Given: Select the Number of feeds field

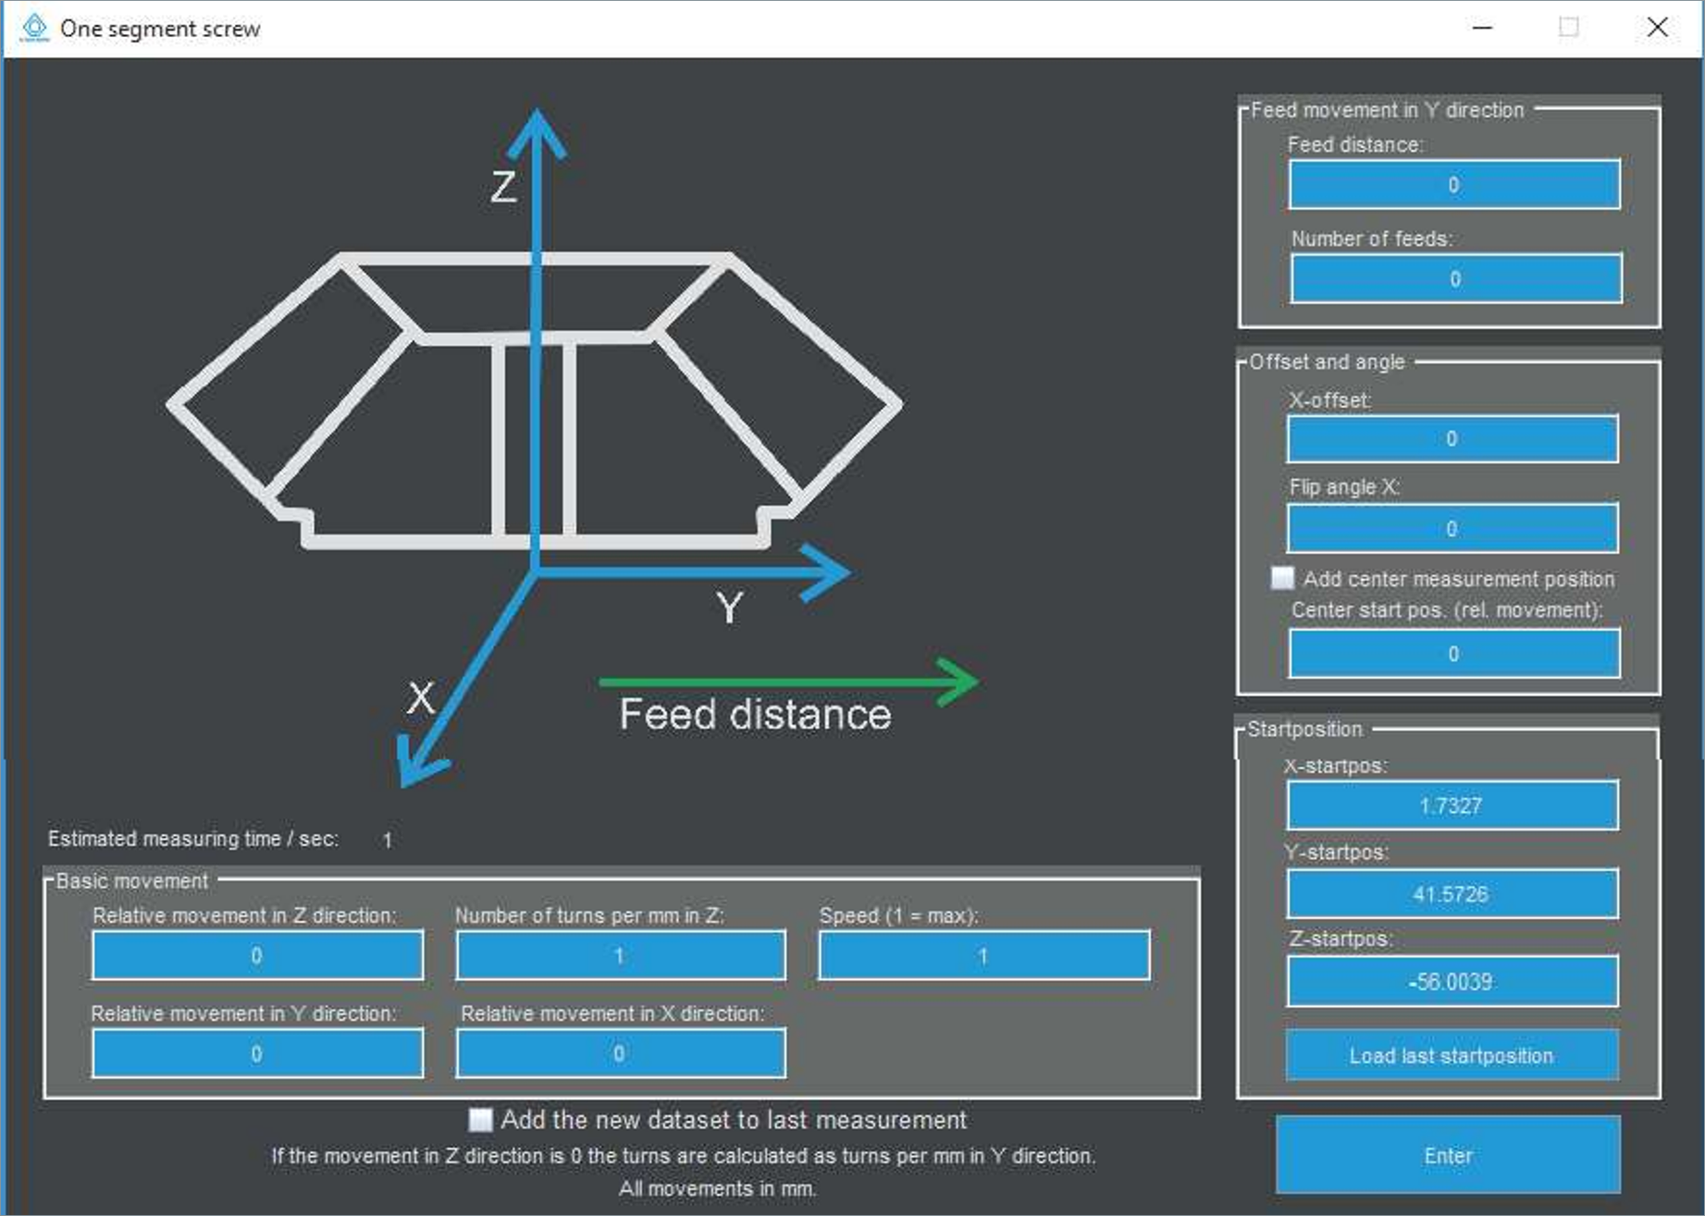Looking at the screenshot, I should click(1455, 278).
